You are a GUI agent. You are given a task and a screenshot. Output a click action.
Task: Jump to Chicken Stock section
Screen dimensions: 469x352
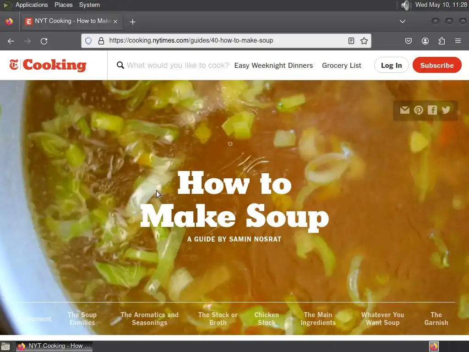pyautogui.click(x=267, y=319)
